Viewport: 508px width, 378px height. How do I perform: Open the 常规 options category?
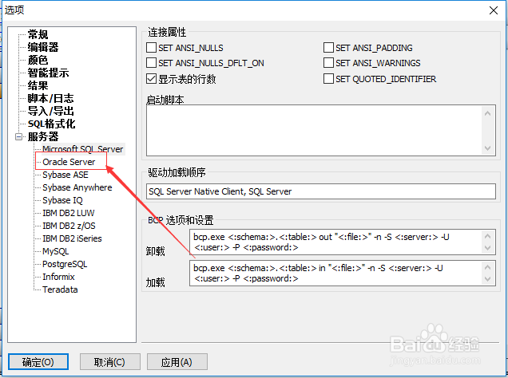coord(38,34)
